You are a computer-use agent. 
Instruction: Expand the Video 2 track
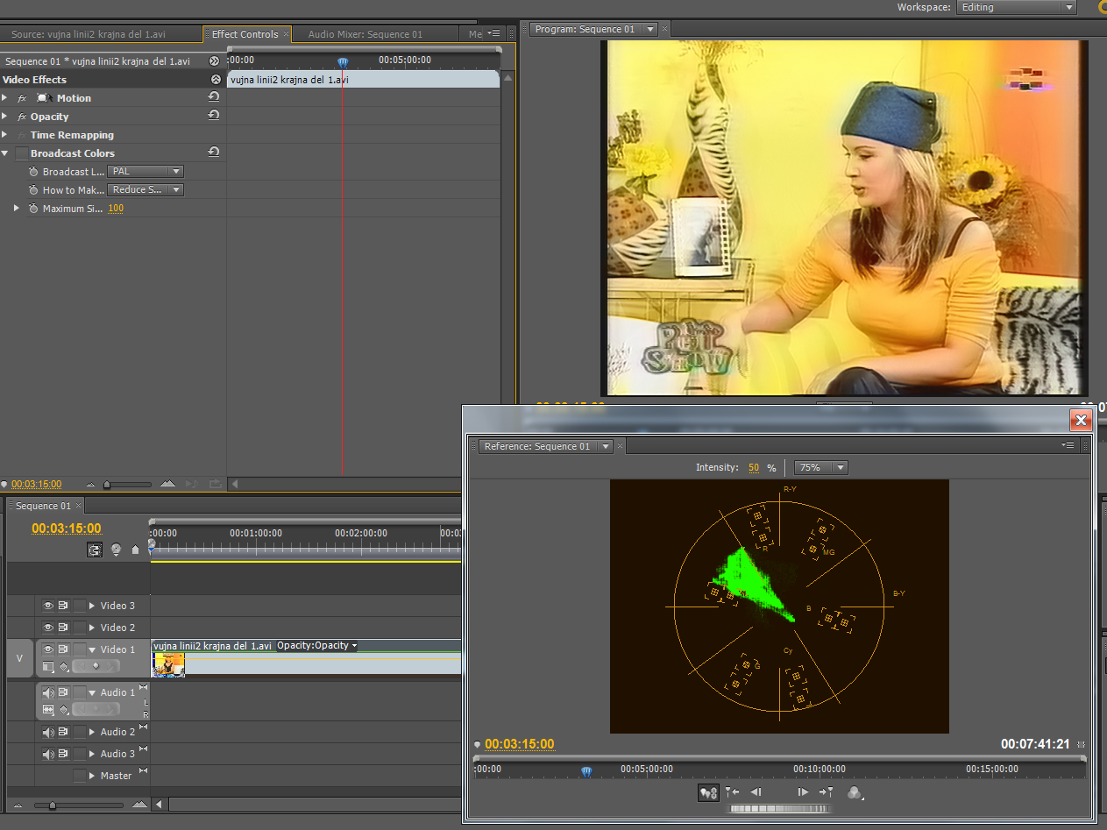tap(92, 628)
